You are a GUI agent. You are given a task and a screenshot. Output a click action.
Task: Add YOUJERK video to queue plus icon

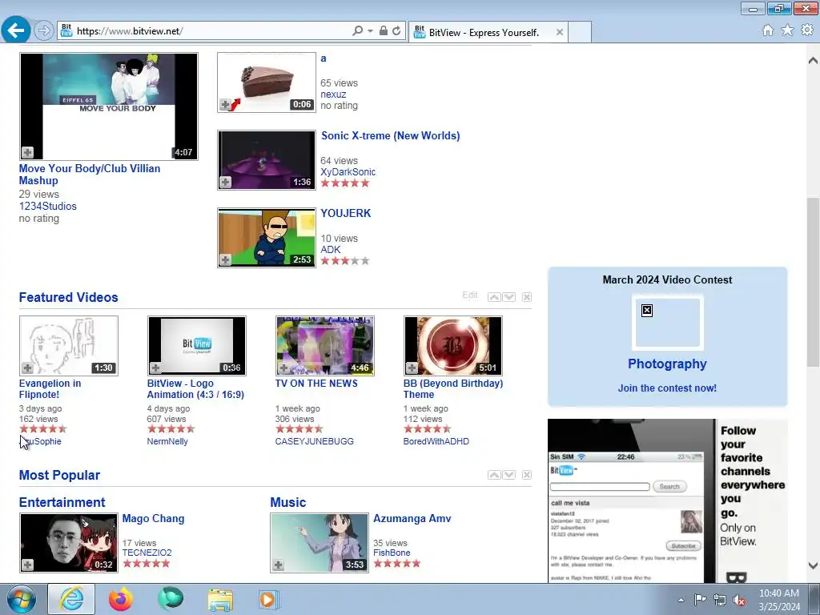click(225, 259)
